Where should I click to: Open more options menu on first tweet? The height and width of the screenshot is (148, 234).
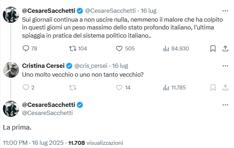pyautogui.click(x=225, y=11)
